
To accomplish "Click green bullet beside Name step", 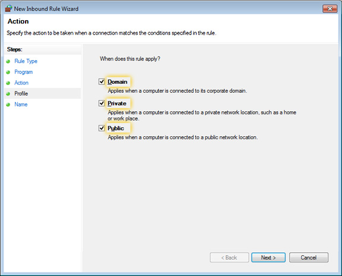I will (8, 105).
